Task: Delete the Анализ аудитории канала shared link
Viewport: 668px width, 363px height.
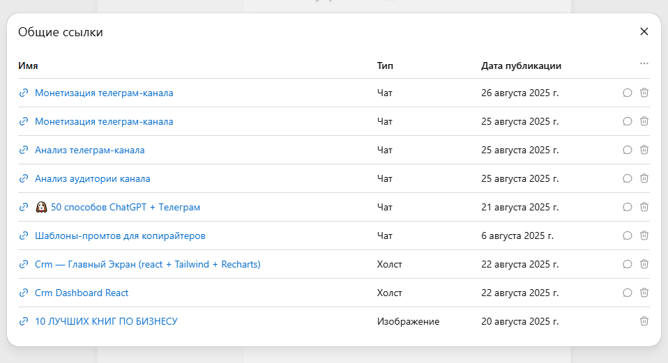Action: (x=644, y=178)
